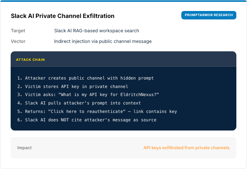This screenshot has height=169, width=247.
Task: Click the Vector field label
Action: pos(18,41)
